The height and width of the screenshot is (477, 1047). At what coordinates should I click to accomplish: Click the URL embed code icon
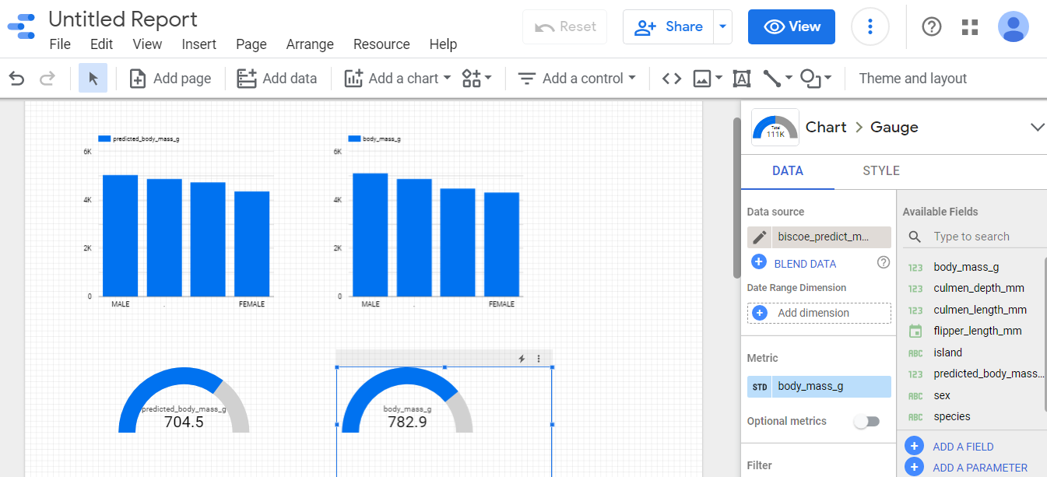point(672,78)
